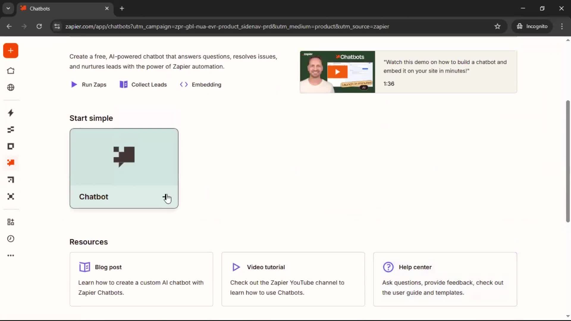Open the Agents icon in sidebar
This screenshot has width=571, height=321.
pos(11,196)
